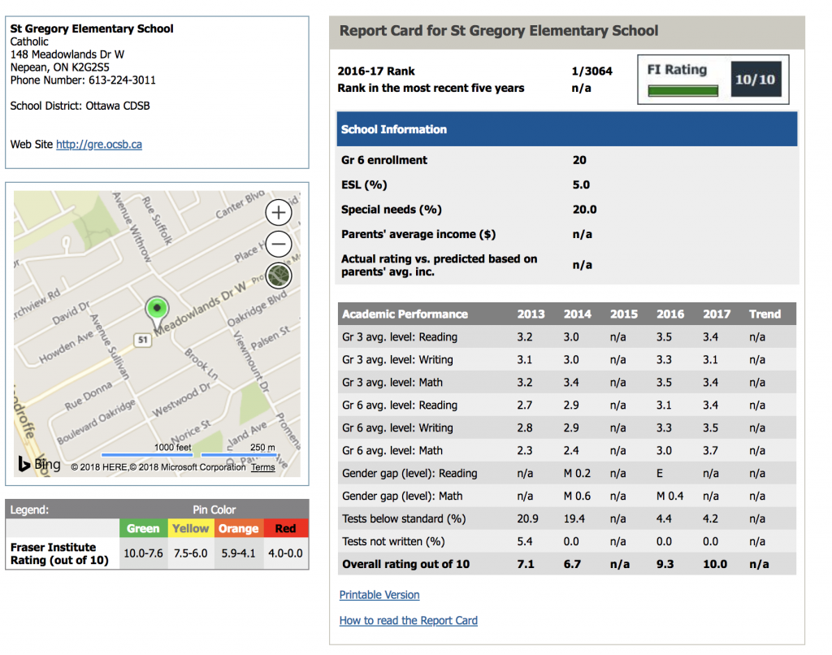832x655 pixels.
Task: Click the 2017 column header
Action: [717, 314]
